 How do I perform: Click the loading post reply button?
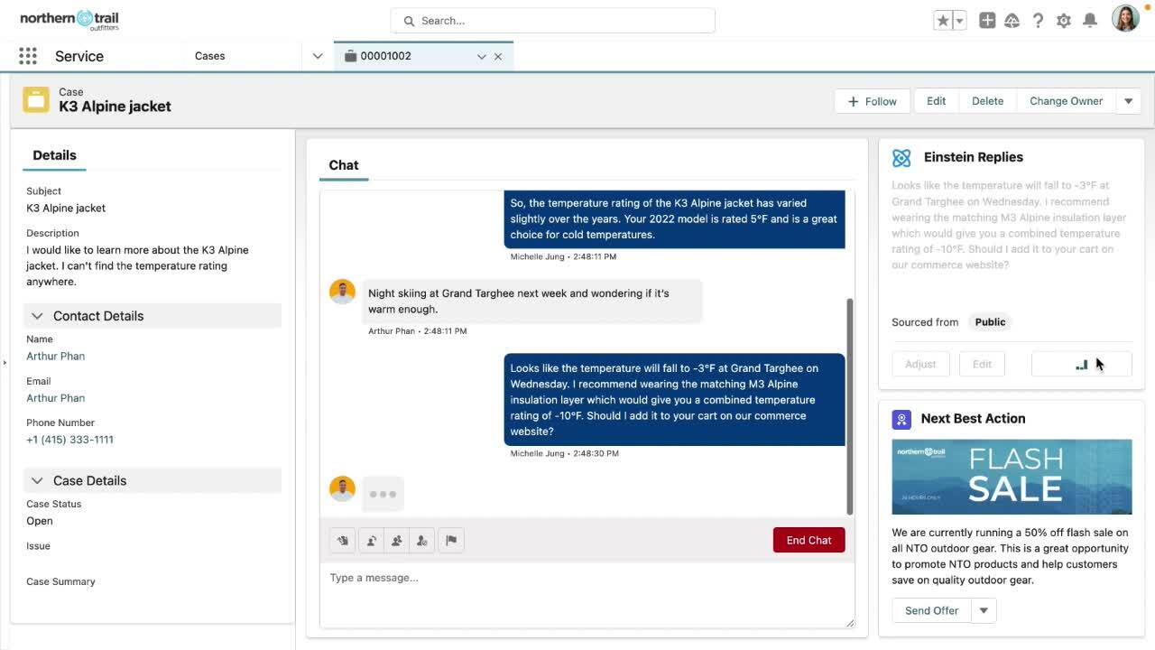1081,364
